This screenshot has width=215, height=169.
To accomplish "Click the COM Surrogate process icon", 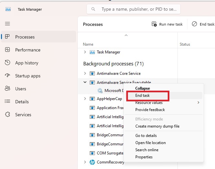I will [x=92, y=153].
